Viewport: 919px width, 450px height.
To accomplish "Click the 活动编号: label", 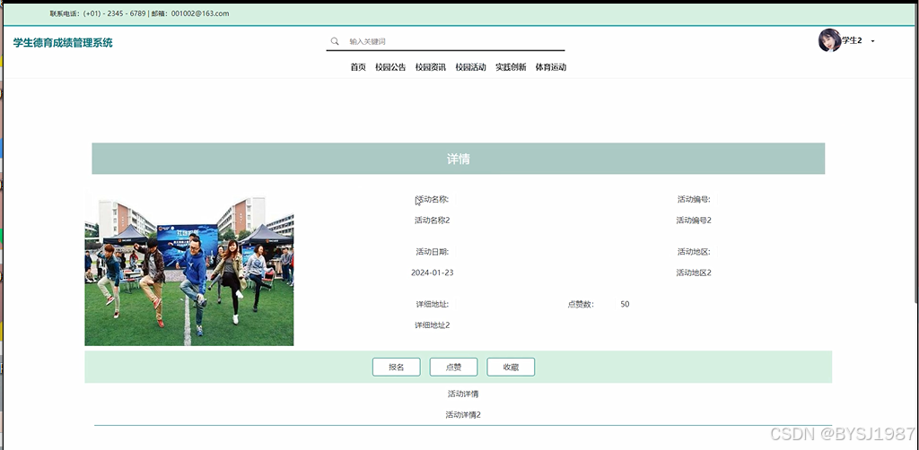I will point(694,200).
